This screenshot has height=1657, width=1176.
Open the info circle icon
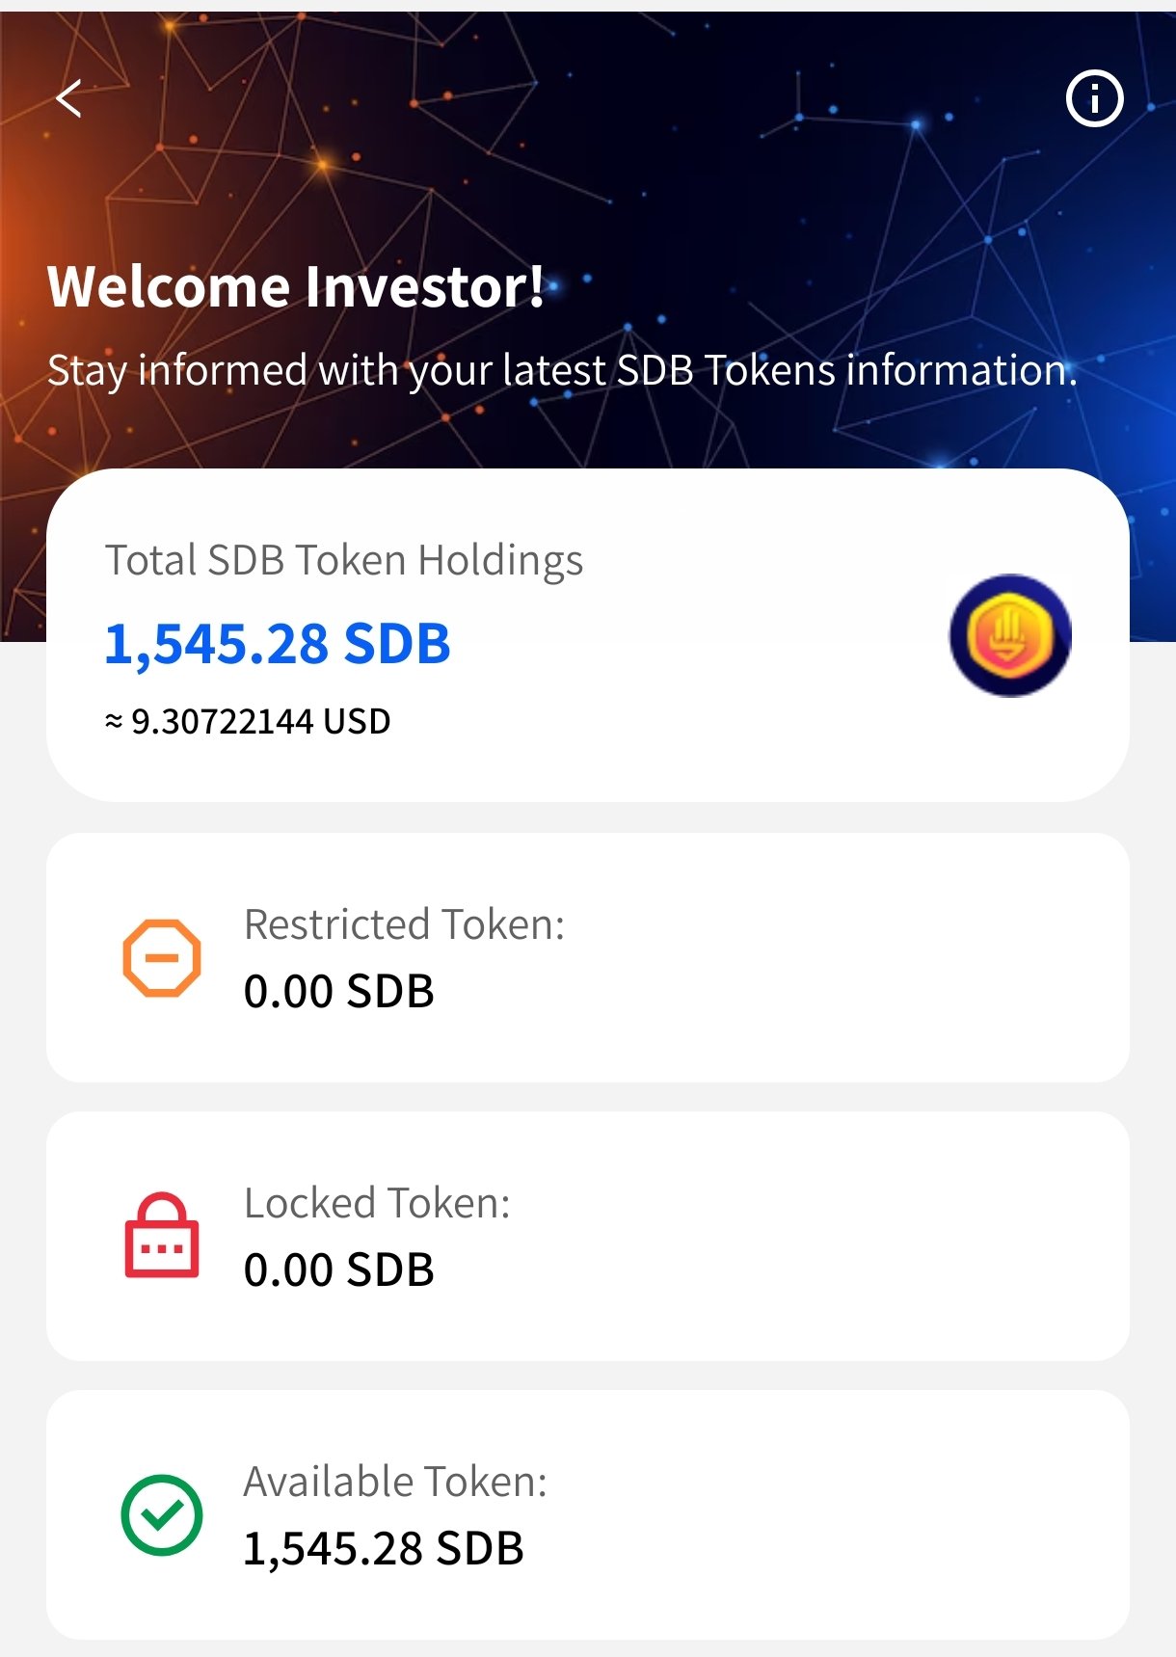1094,98
